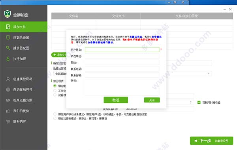Select the 添加文件 sidebar icon
This screenshot has width=237, height=150.
[8, 27]
